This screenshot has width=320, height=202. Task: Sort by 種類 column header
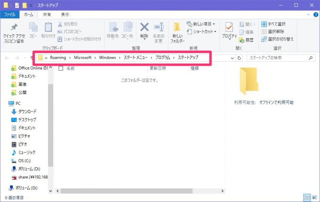pos(194,68)
